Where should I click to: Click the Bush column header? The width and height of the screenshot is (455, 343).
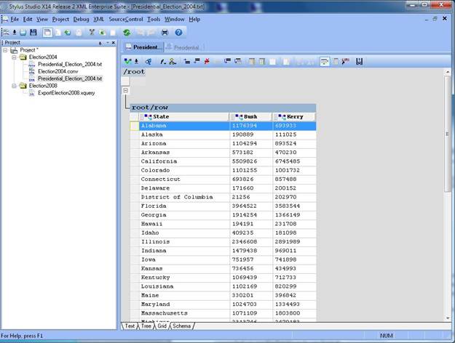click(250, 117)
